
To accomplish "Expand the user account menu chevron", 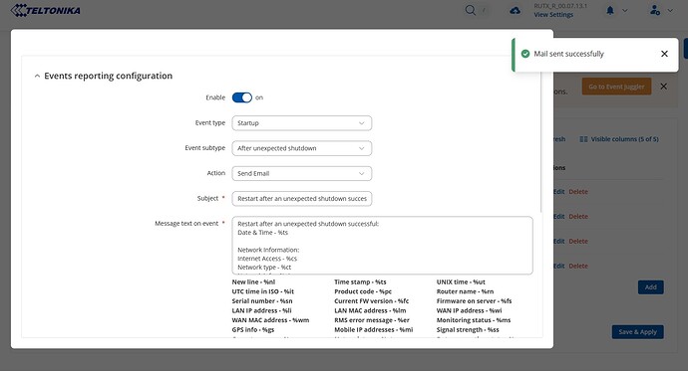I will click(670, 11).
